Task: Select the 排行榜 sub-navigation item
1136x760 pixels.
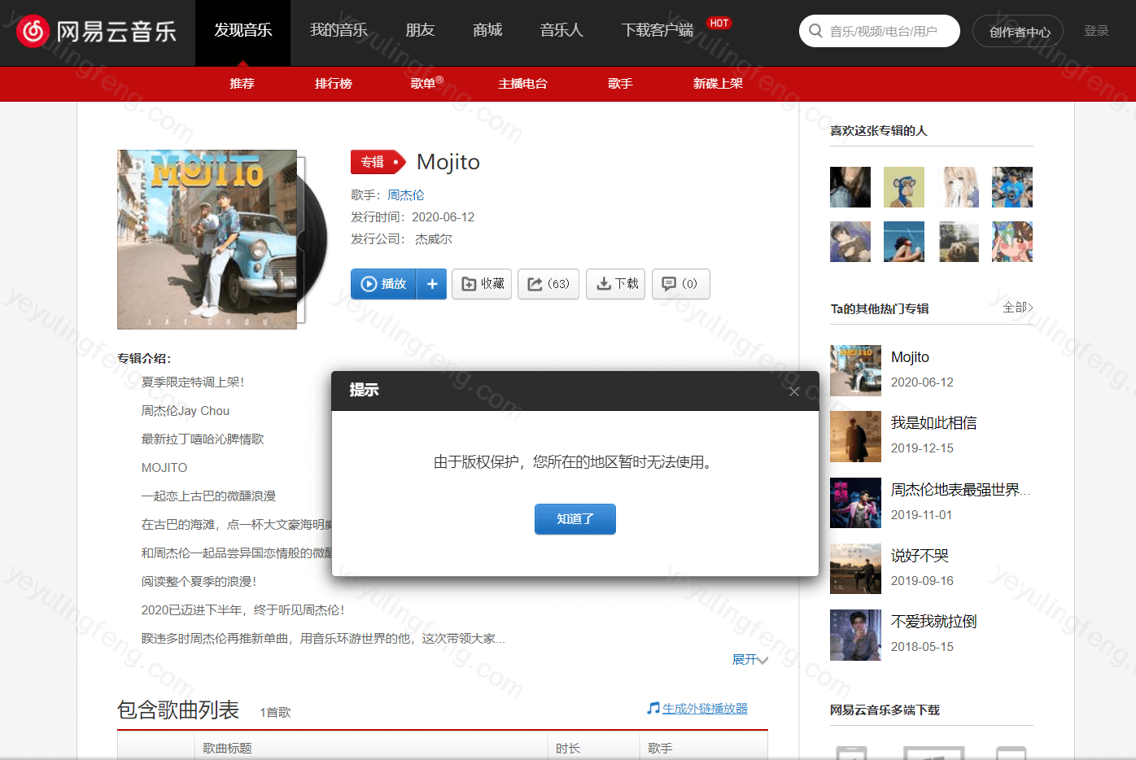Action: coord(334,84)
